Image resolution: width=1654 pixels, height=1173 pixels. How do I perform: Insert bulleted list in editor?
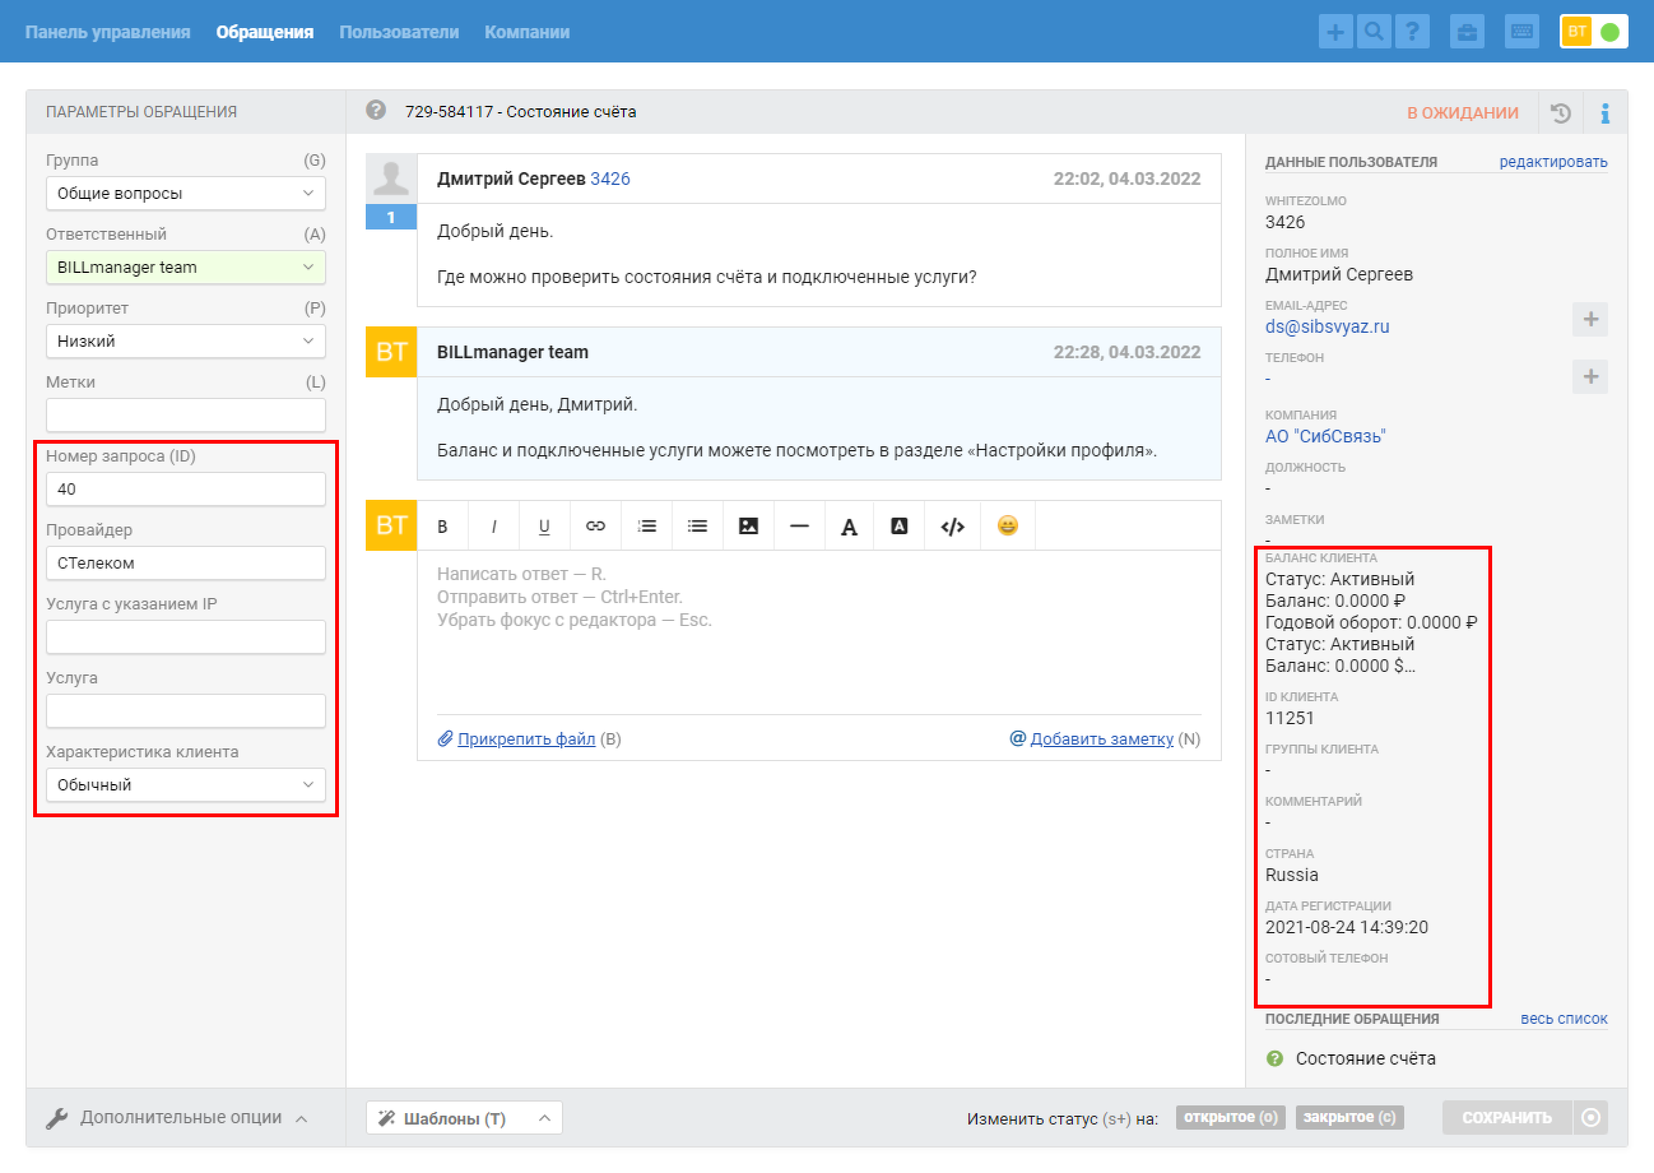pos(696,526)
